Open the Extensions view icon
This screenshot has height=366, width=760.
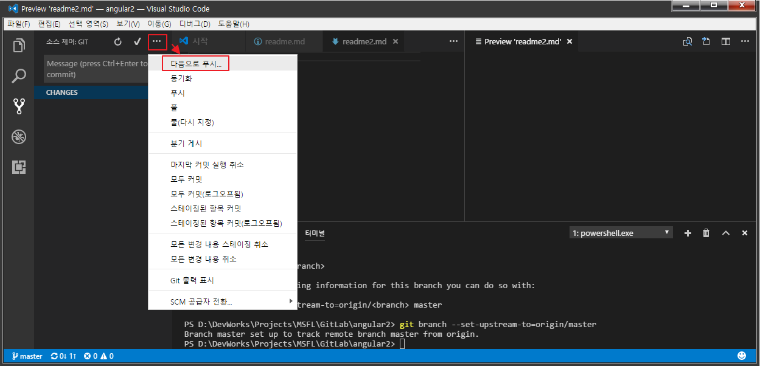coord(19,167)
